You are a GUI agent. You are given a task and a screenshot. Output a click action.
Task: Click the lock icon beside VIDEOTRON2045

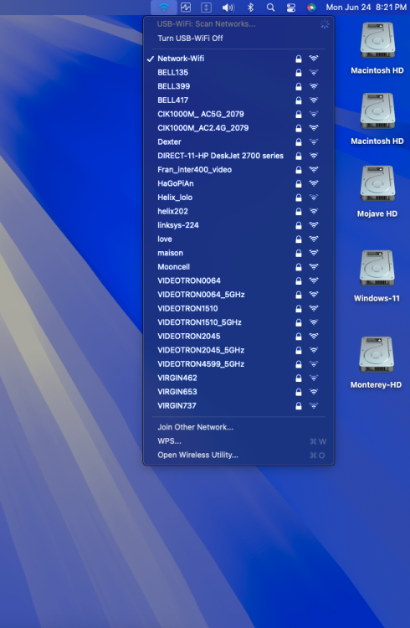[298, 336]
